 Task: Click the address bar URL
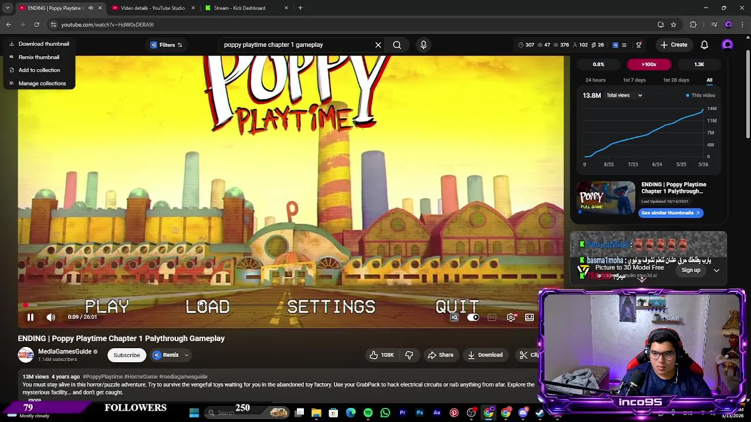(107, 25)
